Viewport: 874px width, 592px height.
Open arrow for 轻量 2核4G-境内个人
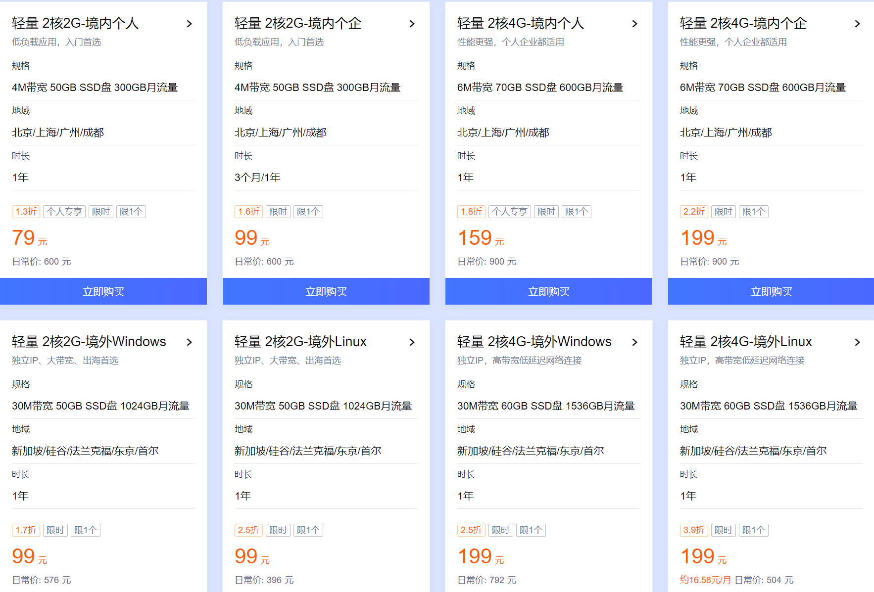634,24
